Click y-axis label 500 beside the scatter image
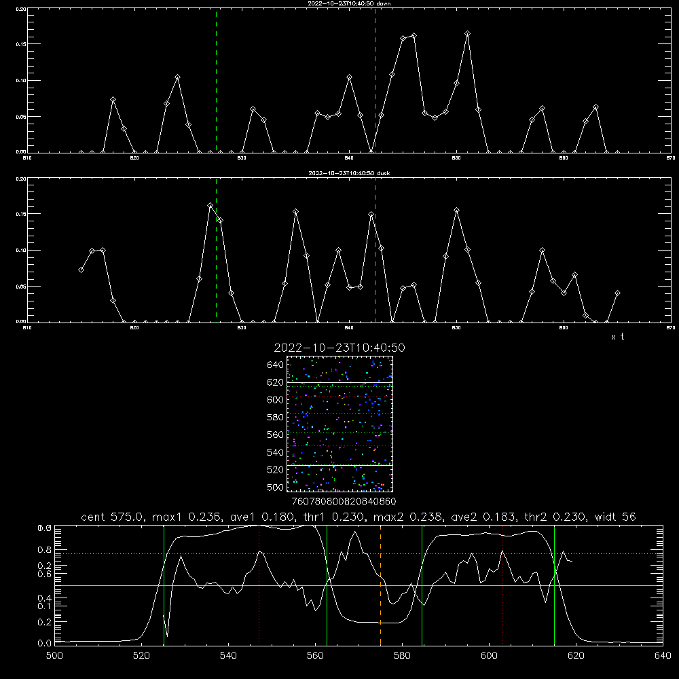The width and height of the screenshot is (679, 679). pyautogui.click(x=276, y=487)
